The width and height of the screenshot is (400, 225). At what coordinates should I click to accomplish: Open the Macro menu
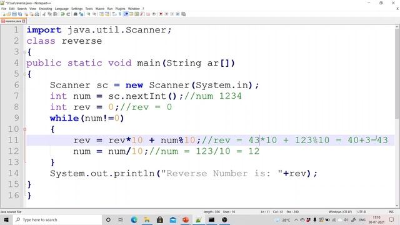[100, 9]
